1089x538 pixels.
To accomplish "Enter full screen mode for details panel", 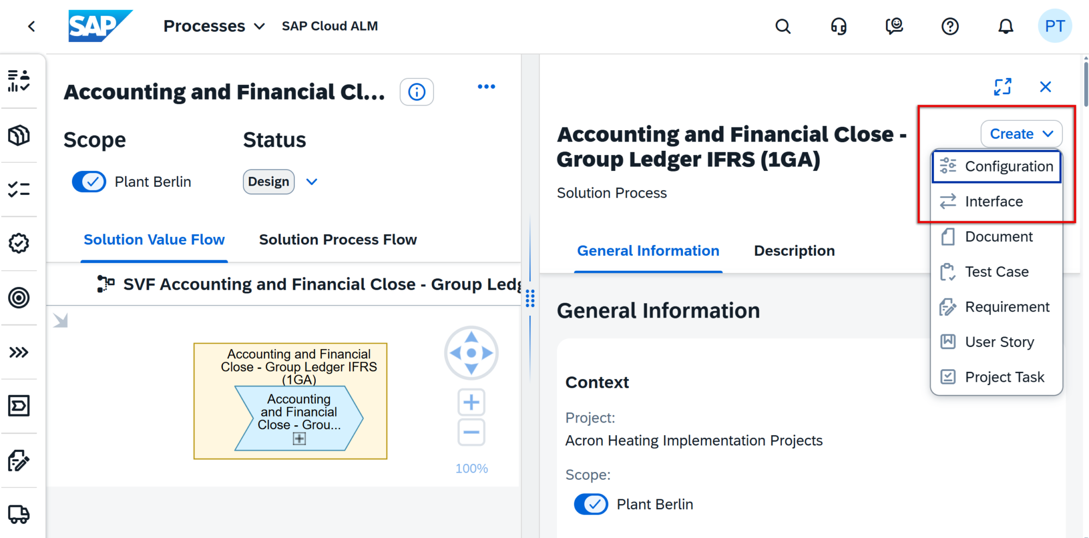I will coord(1002,87).
